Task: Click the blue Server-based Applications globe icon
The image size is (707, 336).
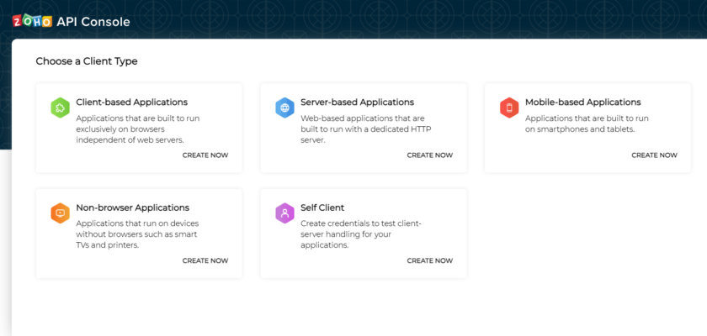Action: [284, 108]
